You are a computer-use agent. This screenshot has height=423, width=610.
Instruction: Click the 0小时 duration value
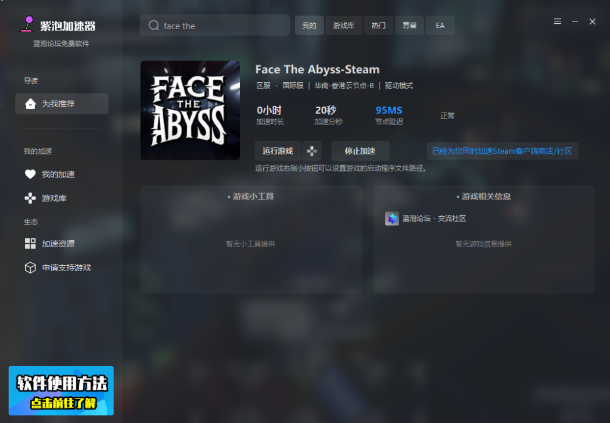pos(269,110)
